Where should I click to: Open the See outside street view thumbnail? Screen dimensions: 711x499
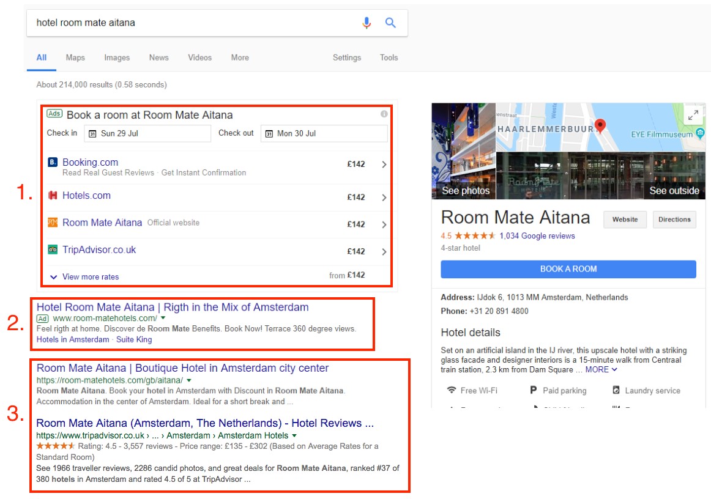pos(601,176)
